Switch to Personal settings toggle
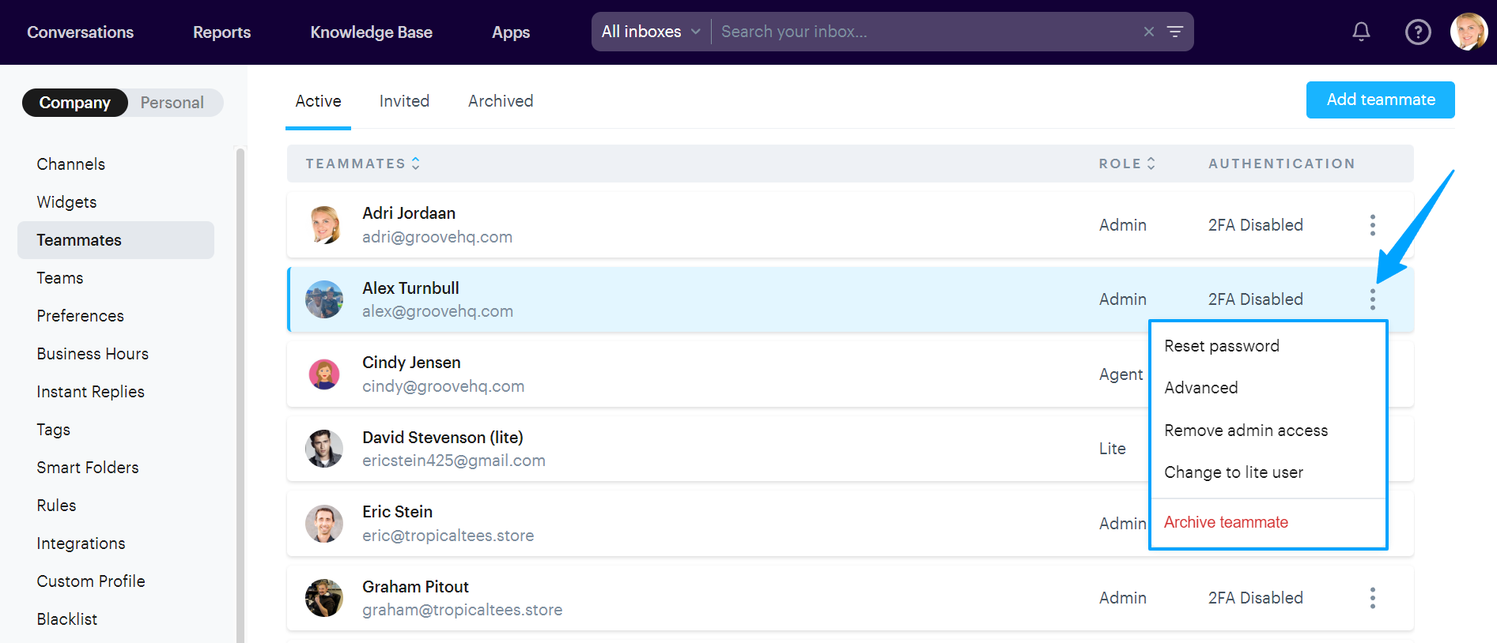1497x643 pixels. 172,103
